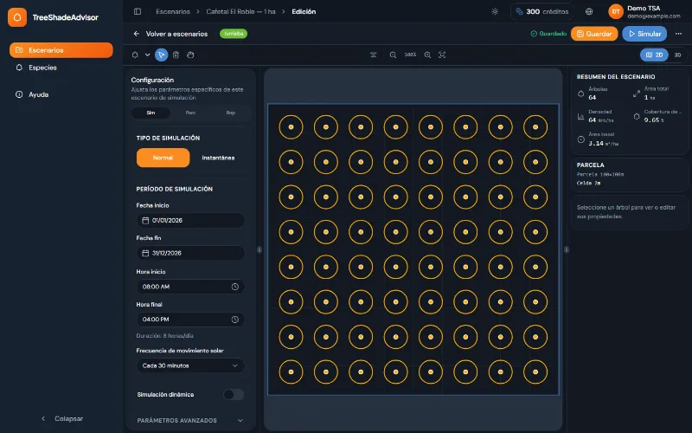Zoom out with the minus magnifier
The height and width of the screenshot is (433, 692).
[393, 55]
